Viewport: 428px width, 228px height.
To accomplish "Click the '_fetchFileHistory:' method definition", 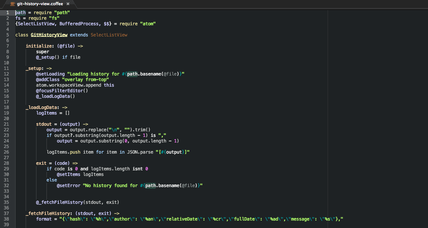I will 49,213.
